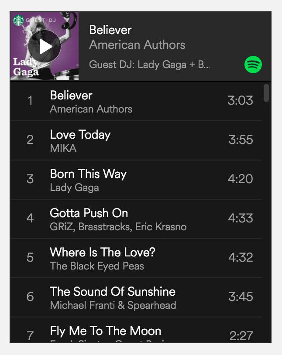Click the Believer title in the header
This screenshot has width=282, height=355.
[x=110, y=30]
